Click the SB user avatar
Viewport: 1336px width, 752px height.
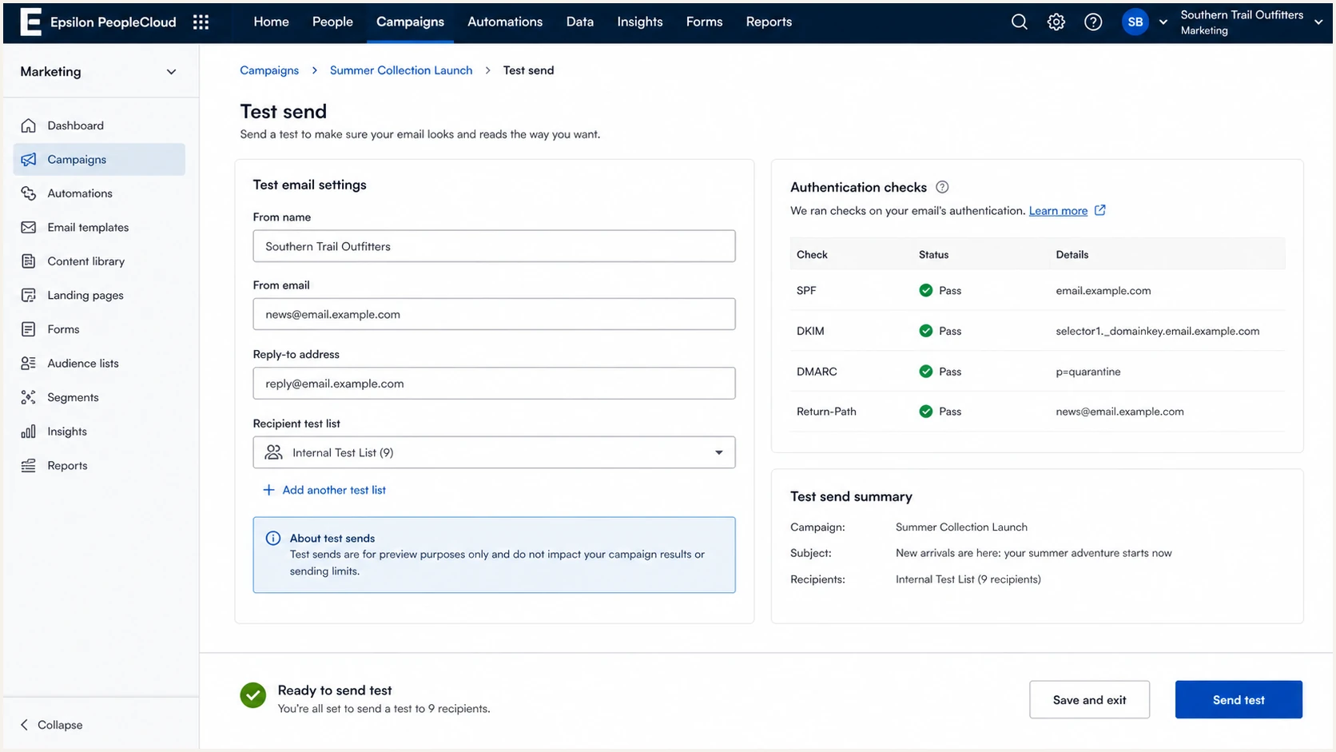[x=1135, y=22]
